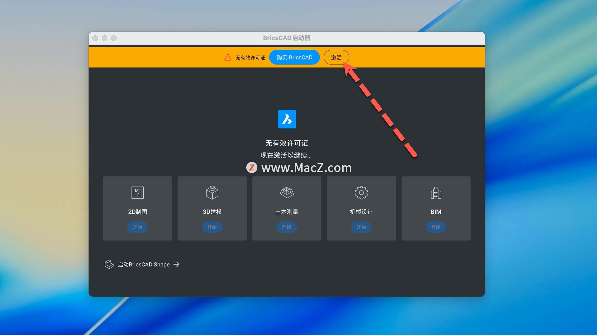Click 购买 BricsCAD purchase button
This screenshot has width=597, height=335.
(294, 57)
